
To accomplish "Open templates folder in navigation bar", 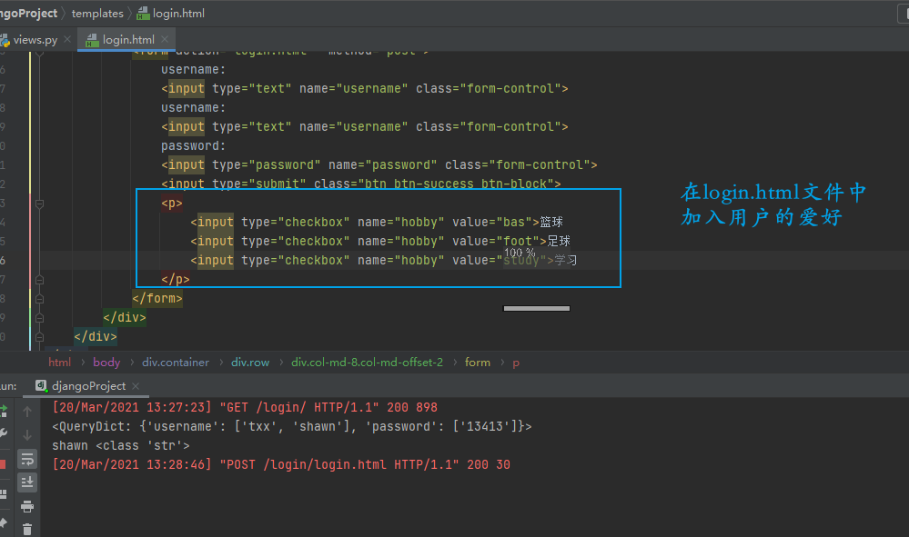I will coord(97,14).
